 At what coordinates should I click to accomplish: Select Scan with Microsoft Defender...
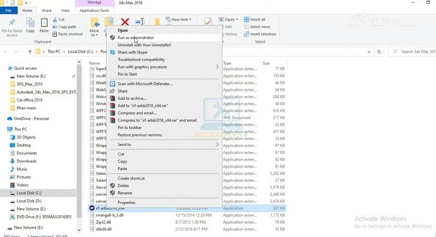pos(164,84)
